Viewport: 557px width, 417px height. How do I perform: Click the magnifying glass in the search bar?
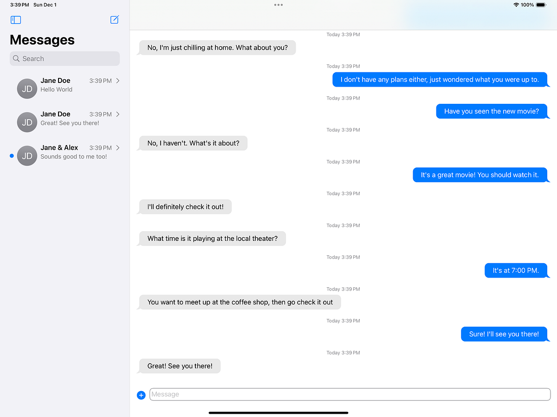(x=16, y=58)
